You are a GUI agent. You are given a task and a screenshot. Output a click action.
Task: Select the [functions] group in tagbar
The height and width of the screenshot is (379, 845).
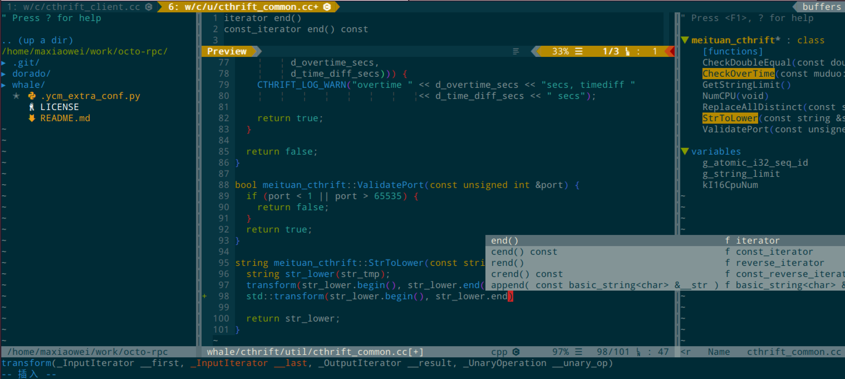pyautogui.click(x=733, y=51)
